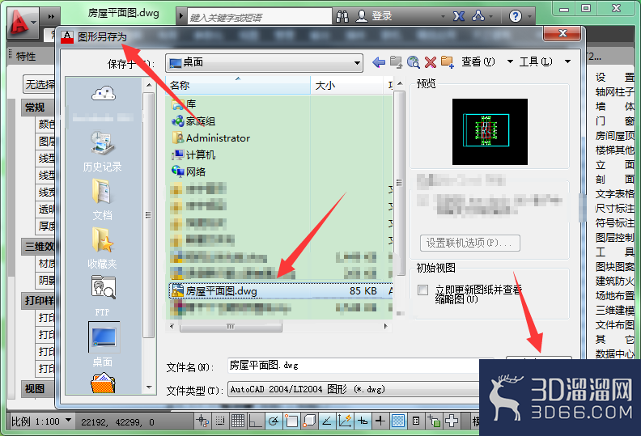Toggle quick properties in status bar
Image resolution: width=641 pixels, height=436 pixels.
[x=416, y=421]
